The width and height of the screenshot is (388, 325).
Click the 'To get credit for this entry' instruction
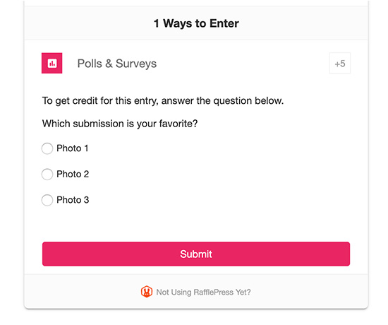click(x=163, y=100)
